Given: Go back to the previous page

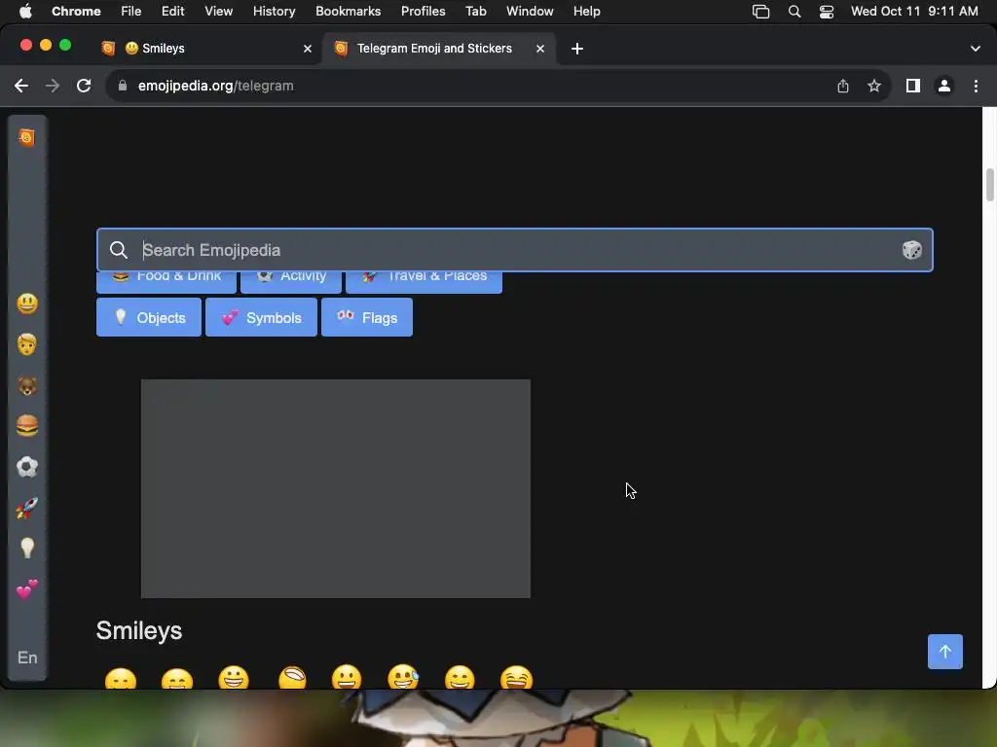Looking at the screenshot, I should [x=21, y=86].
